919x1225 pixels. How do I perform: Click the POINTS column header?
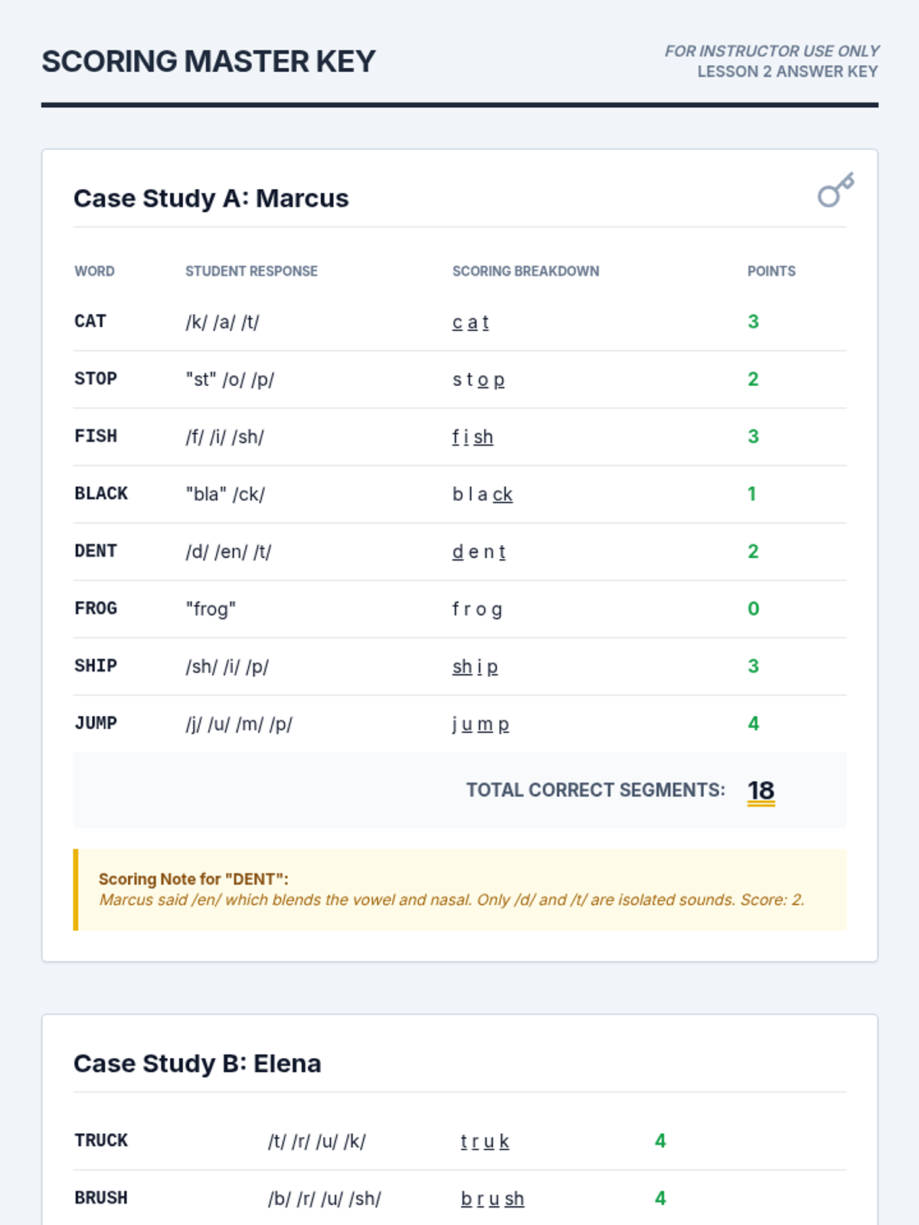pos(771,271)
